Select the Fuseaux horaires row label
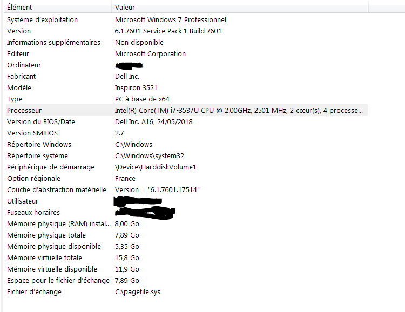The height and width of the screenshot is (312, 405). coord(33,213)
